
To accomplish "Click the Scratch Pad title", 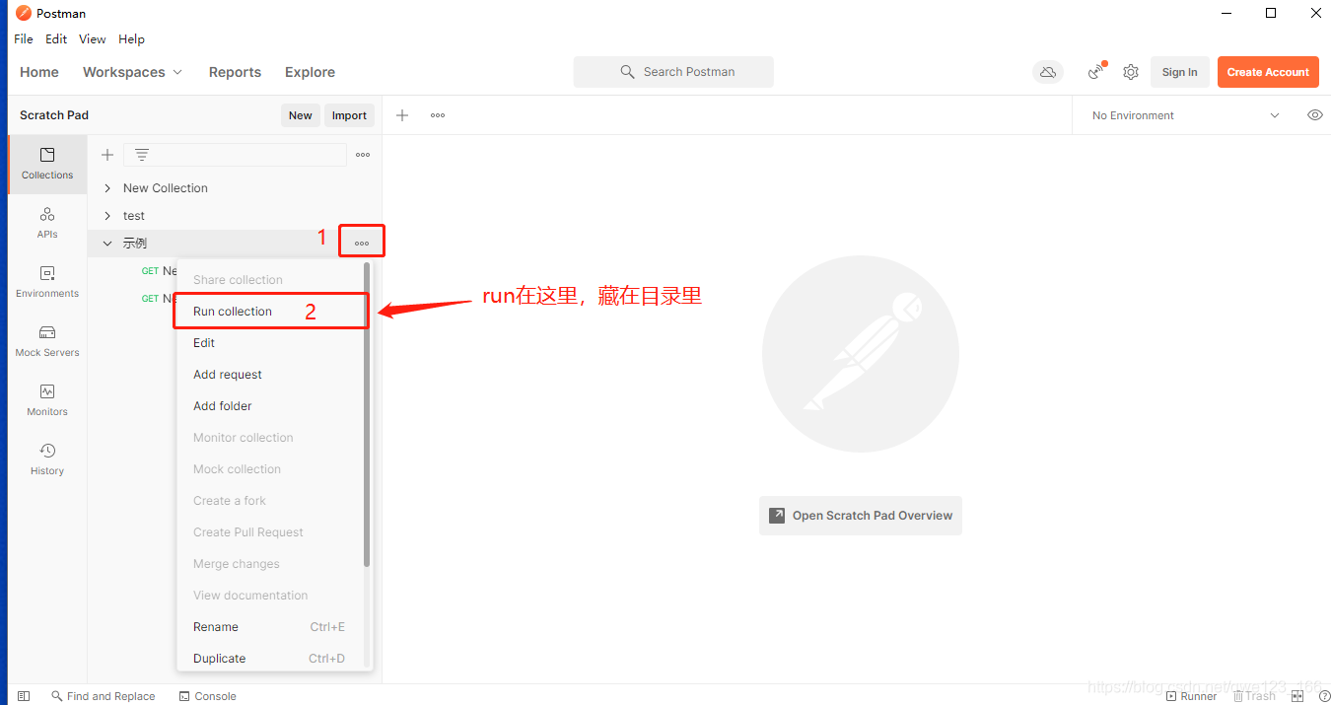I will point(54,115).
